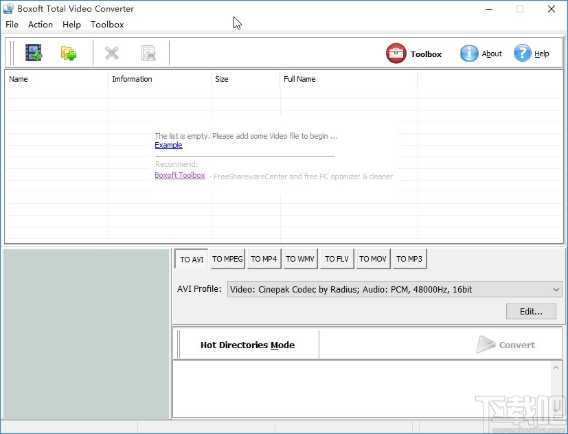Image resolution: width=568 pixels, height=434 pixels.
Task: Click the Example link in the file list
Action: tap(168, 145)
